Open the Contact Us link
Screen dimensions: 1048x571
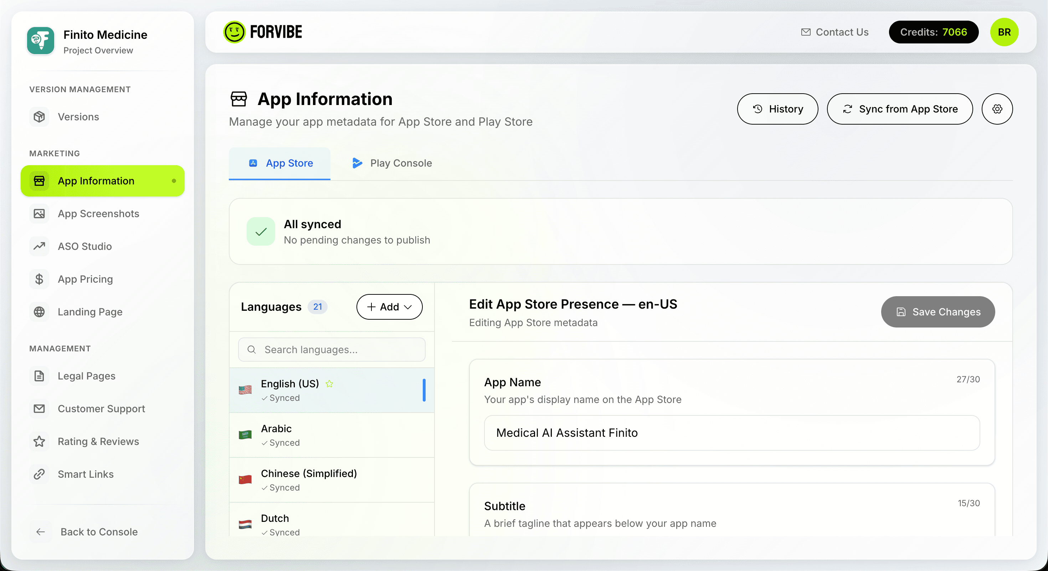pos(834,32)
